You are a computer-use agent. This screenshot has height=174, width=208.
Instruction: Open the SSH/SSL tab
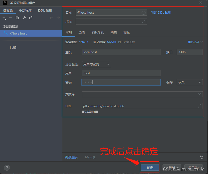(x=98, y=32)
